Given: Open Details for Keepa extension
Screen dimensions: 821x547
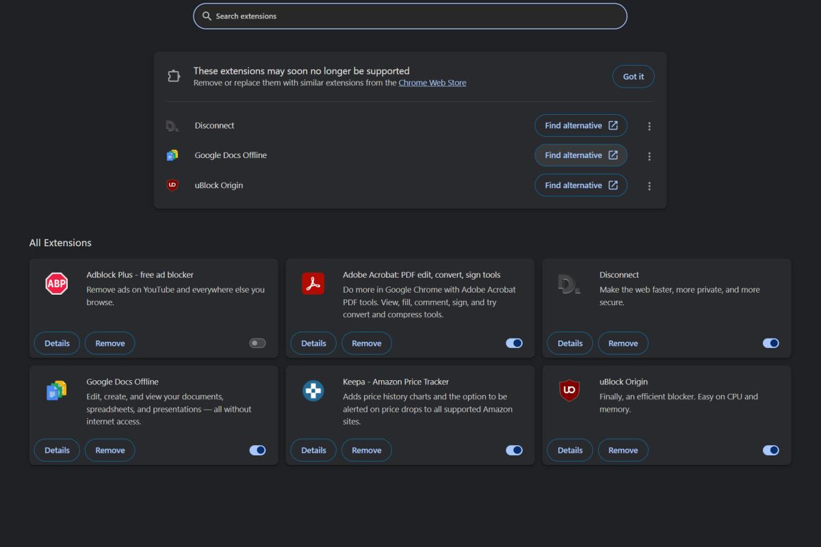Looking at the screenshot, I should point(313,450).
